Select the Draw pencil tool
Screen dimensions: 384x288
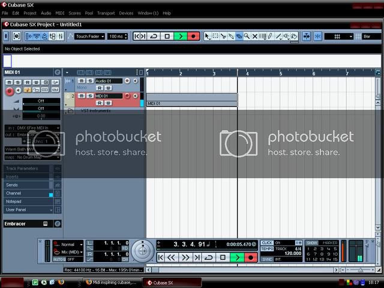tap(271, 37)
